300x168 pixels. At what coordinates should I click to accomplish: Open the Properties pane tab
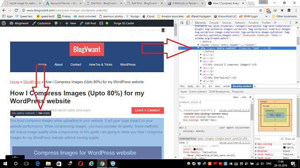(x=238, y=92)
